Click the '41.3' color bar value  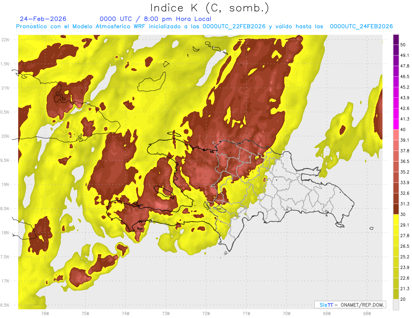(x=405, y=119)
